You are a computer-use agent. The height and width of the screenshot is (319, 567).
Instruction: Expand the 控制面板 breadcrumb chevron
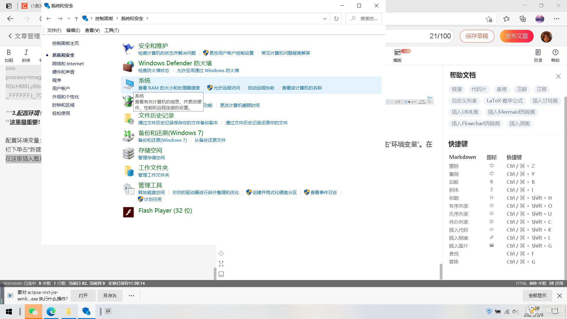[117, 18]
